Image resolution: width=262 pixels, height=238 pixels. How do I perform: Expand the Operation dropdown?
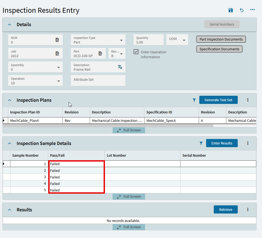pos(59,81)
